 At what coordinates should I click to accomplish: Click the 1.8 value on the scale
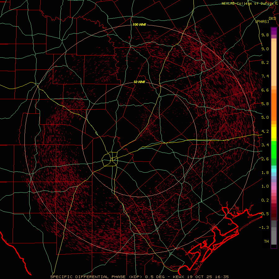click(x=265, y=173)
